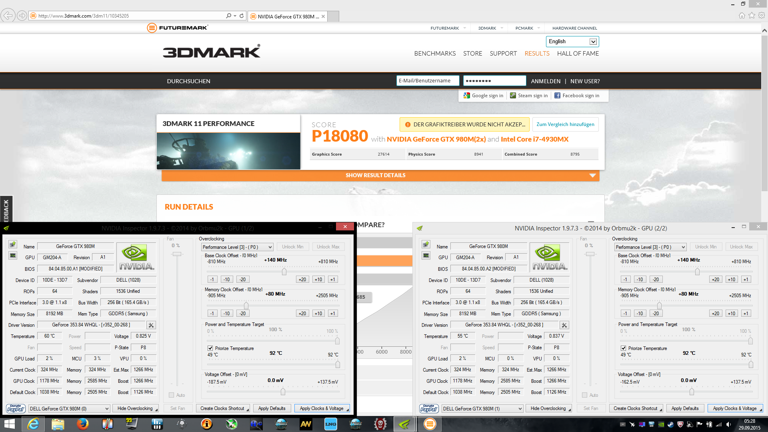Open STORE menu item
The image size is (768, 432).
pos(472,53)
